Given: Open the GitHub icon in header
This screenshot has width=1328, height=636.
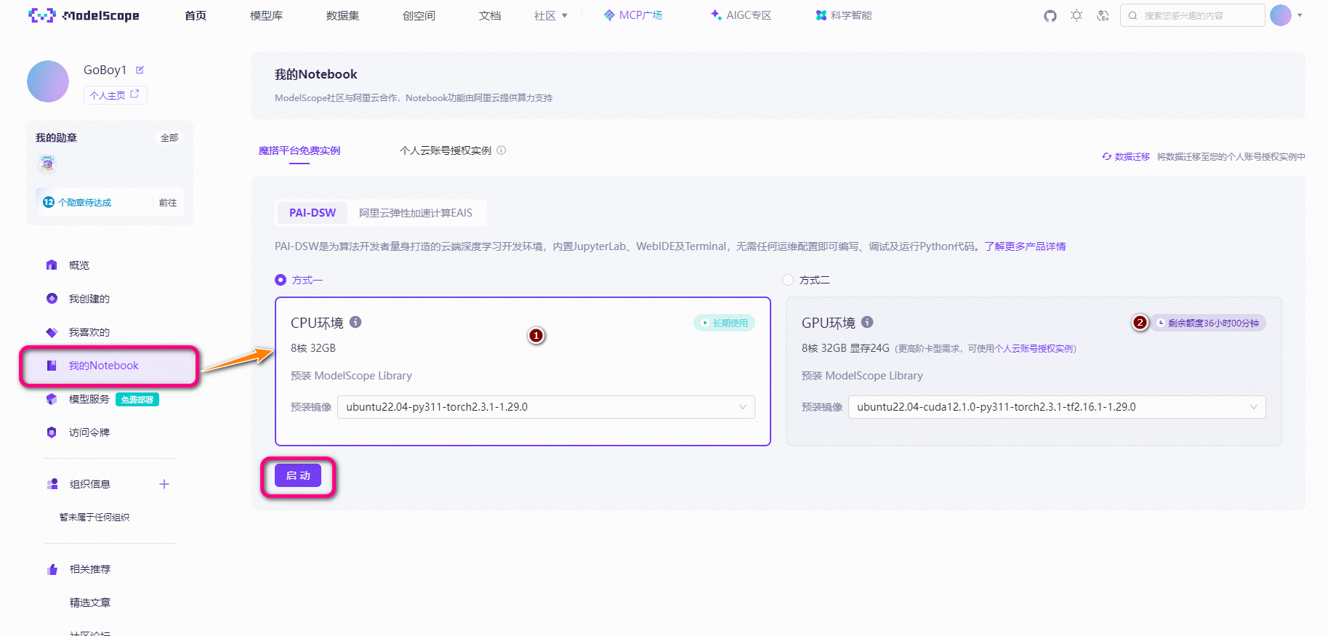Looking at the screenshot, I should (1050, 15).
